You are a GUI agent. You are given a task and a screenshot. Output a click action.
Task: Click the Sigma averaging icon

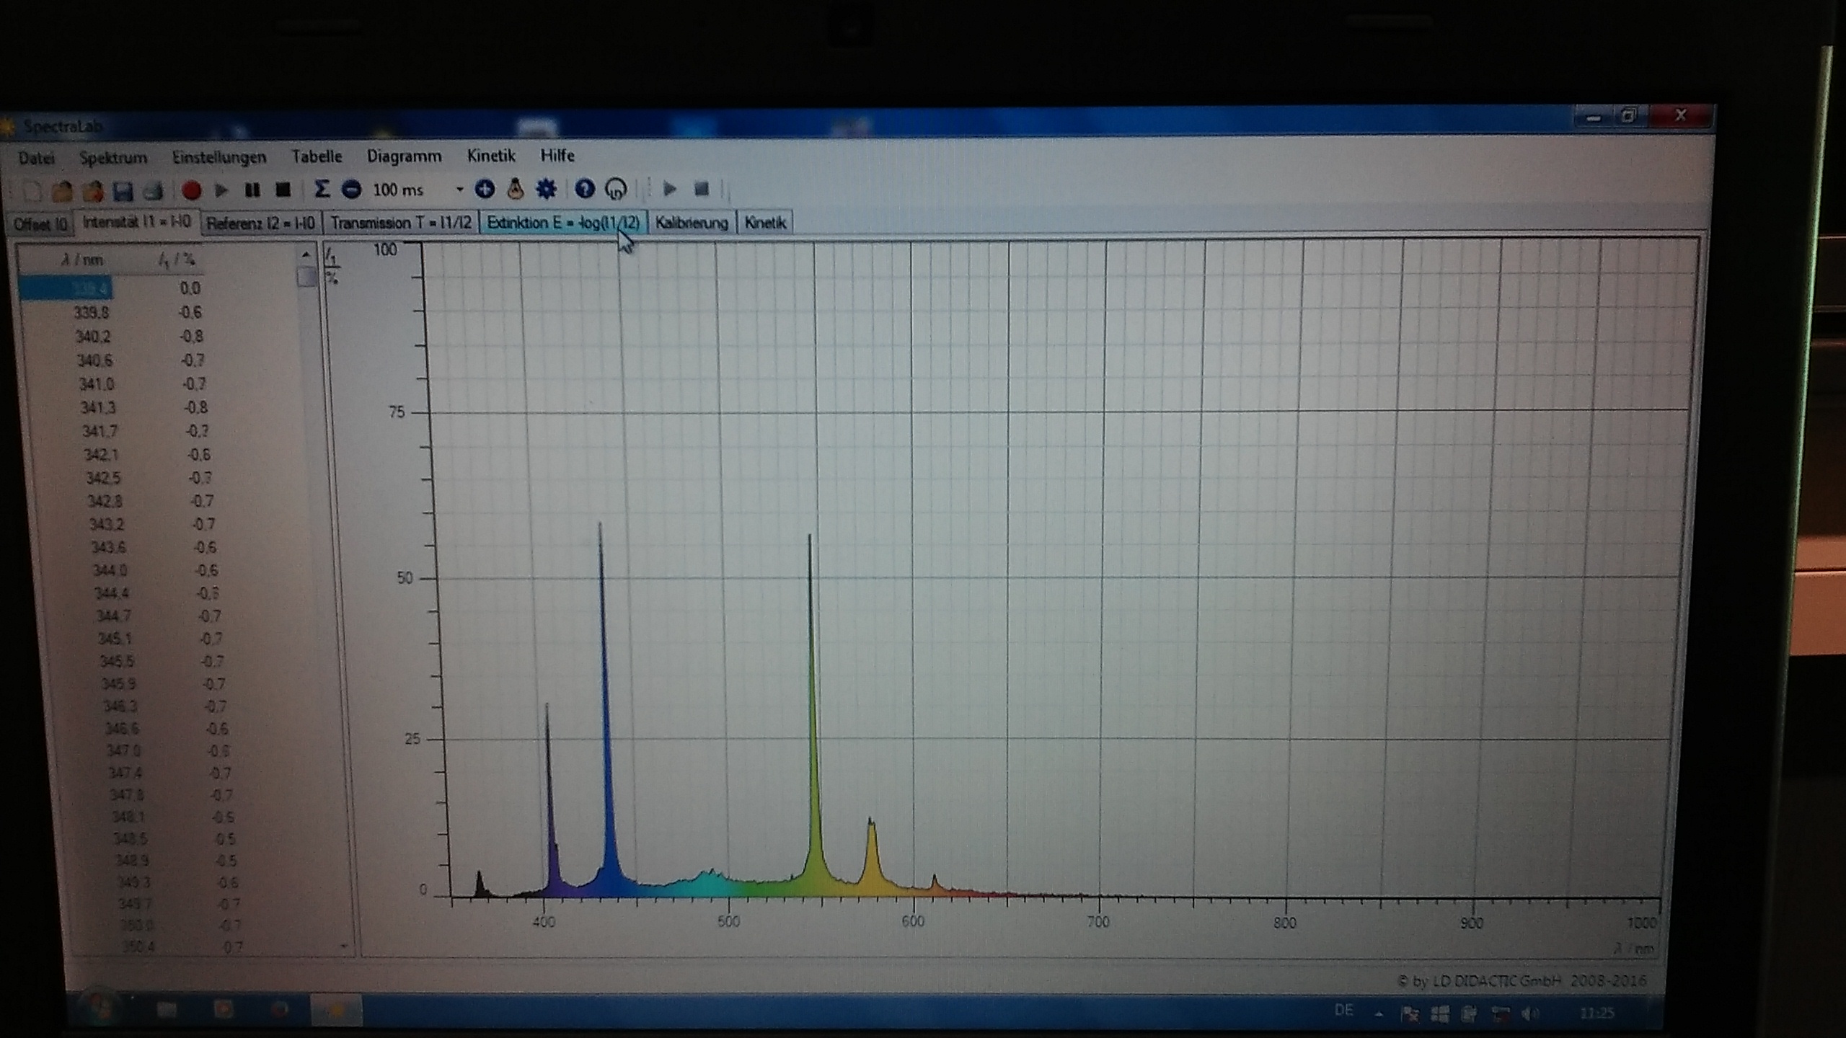tap(322, 190)
